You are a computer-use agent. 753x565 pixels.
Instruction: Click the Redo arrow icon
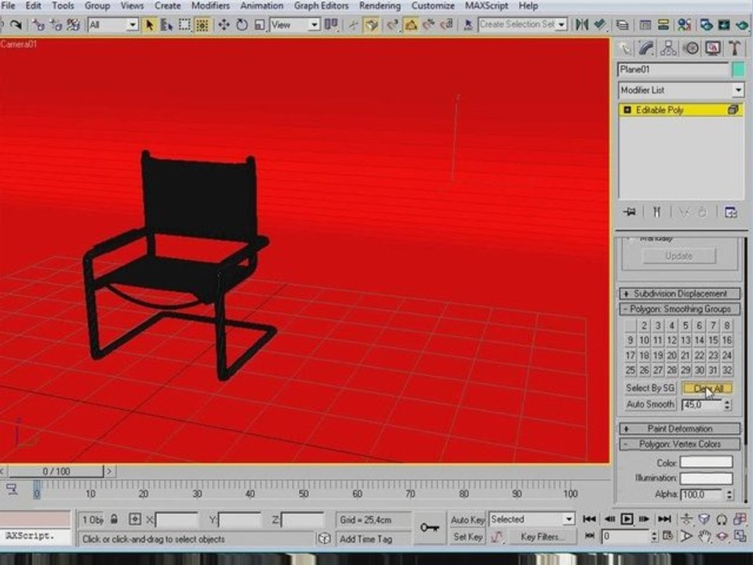[x=16, y=24]
